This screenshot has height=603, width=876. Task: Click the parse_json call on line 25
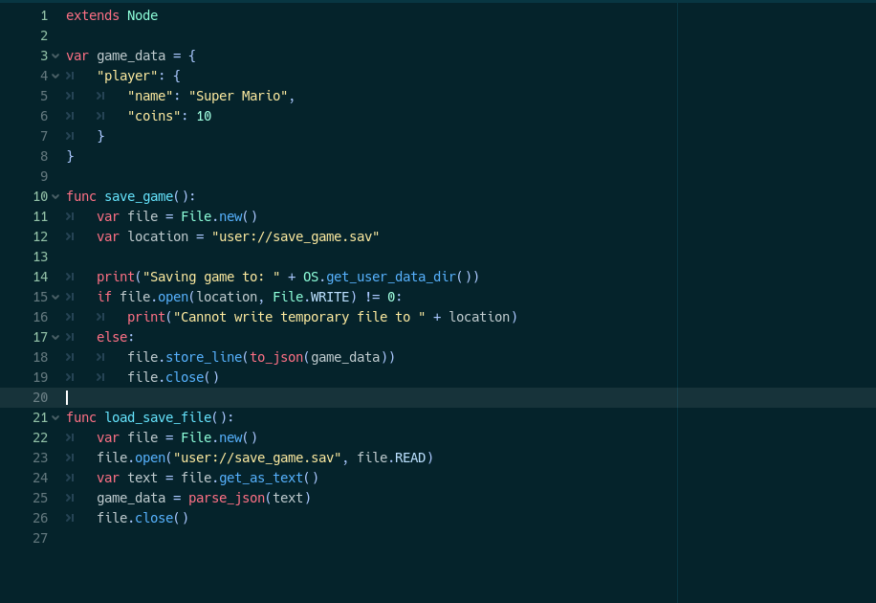point(229,498)
